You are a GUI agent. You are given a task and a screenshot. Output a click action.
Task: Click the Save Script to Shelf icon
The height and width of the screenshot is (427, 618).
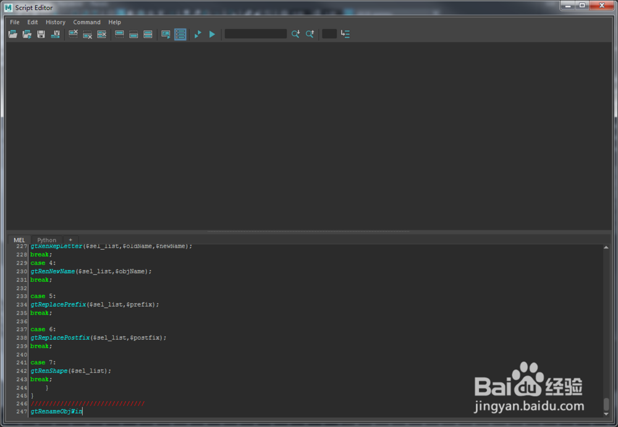(55, 35)
